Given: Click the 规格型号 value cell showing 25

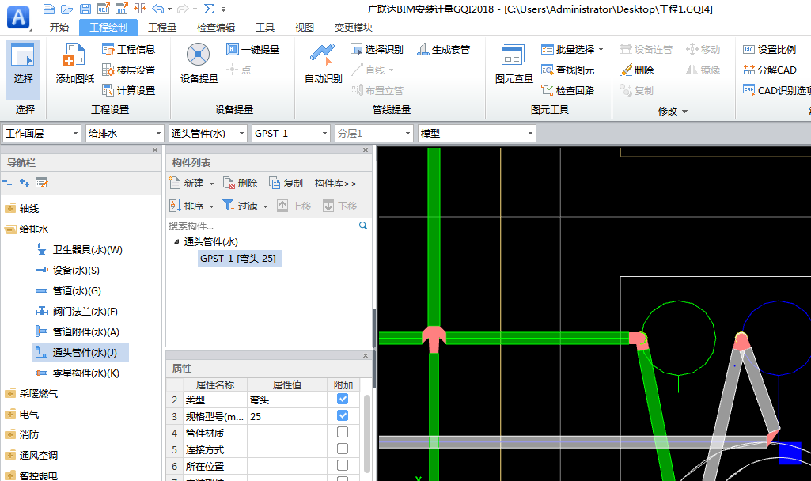Looking at the screenshot, I should 287,416.
